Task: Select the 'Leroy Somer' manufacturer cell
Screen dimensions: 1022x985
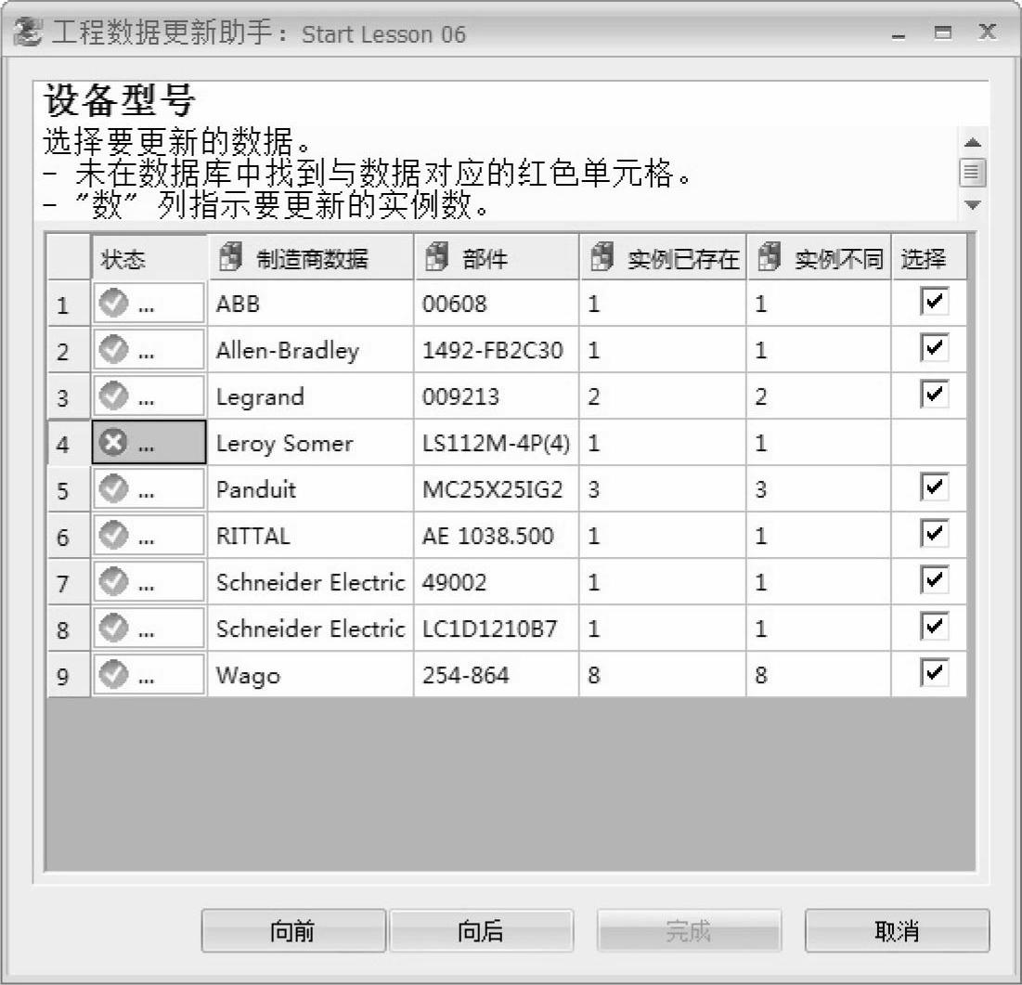Action: coord(311,443)
